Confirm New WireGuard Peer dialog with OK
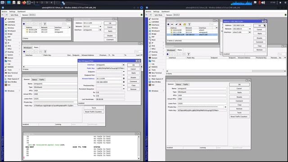This screenshot has width=288, height=162. pyautogui.click(x=133, y=65)
